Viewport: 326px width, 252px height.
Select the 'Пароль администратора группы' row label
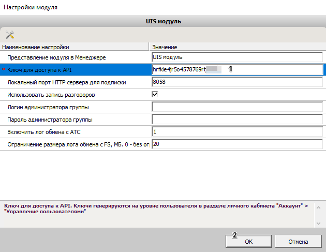[x=50, y=120]
